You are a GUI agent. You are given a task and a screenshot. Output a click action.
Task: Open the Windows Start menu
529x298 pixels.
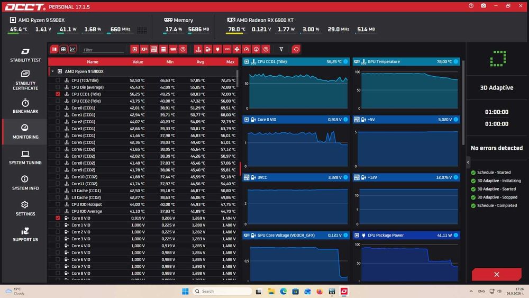[x=185, y=291]
